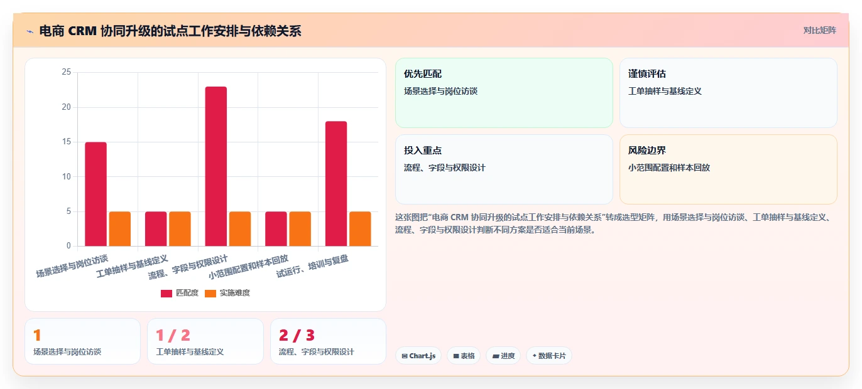Click x-axis label 试运行、培训与复盘
862x389 pixels.
(x=313, y=266)
